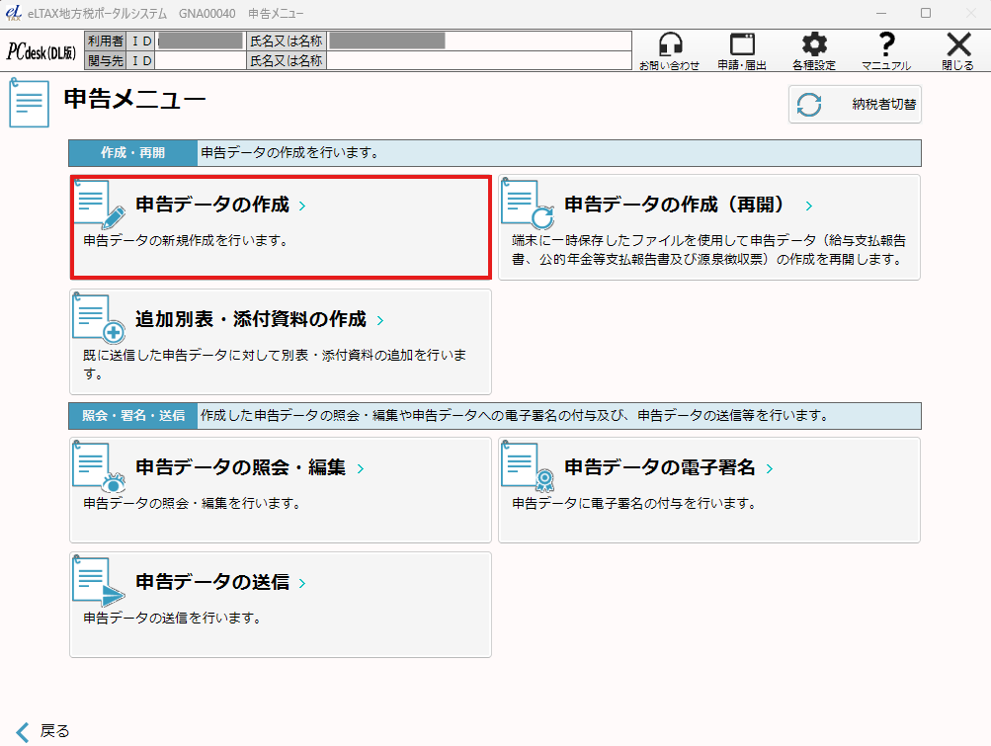991x746 pixels.
Task: Open 各種設定 gear icon
Action: pyautogui.click(x=814, y=45)
